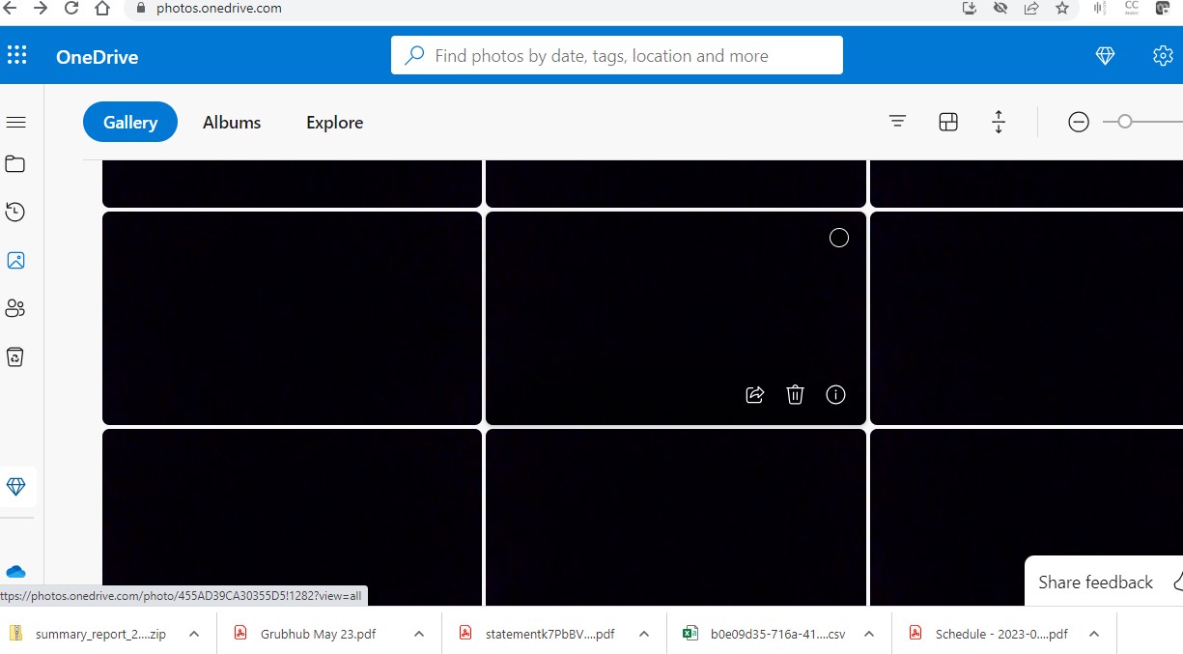The width and height of the screenshot is (1183, 654).
Task: Open the filter options icon
Action: (x=897, y=121)
